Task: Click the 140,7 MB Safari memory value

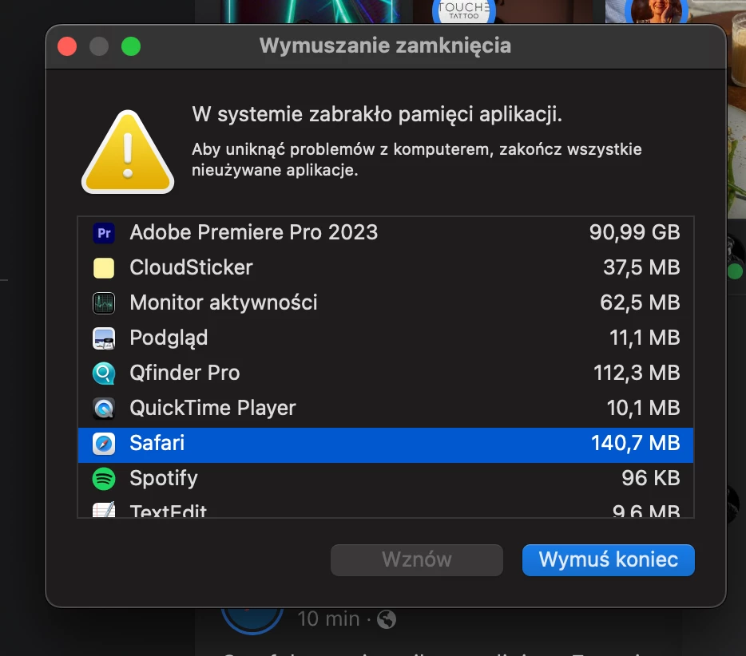Action: [x=636, y=443]
